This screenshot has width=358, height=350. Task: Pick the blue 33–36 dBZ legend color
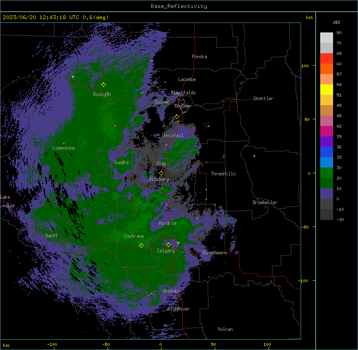click(326, 152)
